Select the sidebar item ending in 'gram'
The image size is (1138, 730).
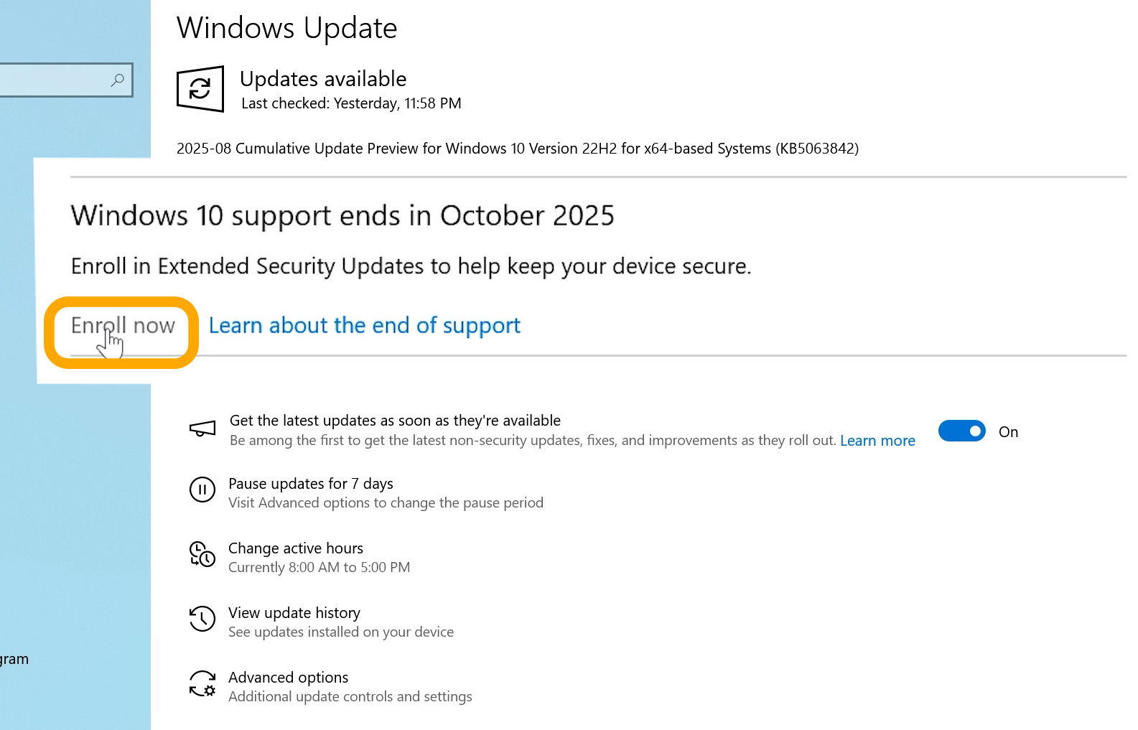14,659
